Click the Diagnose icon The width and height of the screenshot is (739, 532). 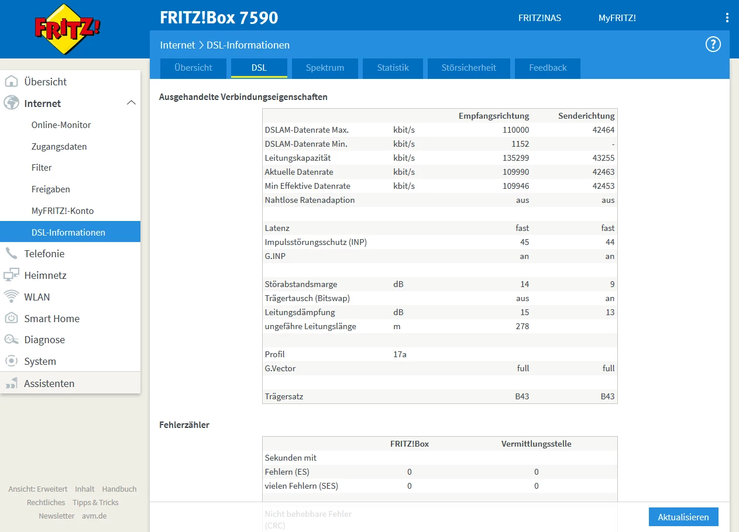point(11,340)
